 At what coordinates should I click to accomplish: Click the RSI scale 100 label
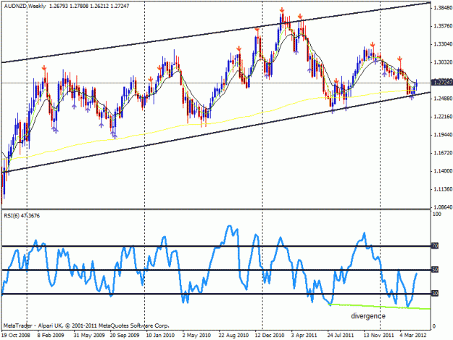coord(437,214)
